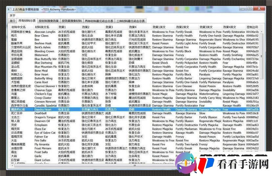Select the Bleeding Crown row

[x=135, y=51]
